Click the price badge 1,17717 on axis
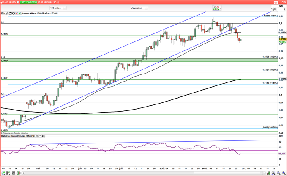Viewport: 287px width, 176px height. coord(282,39)
